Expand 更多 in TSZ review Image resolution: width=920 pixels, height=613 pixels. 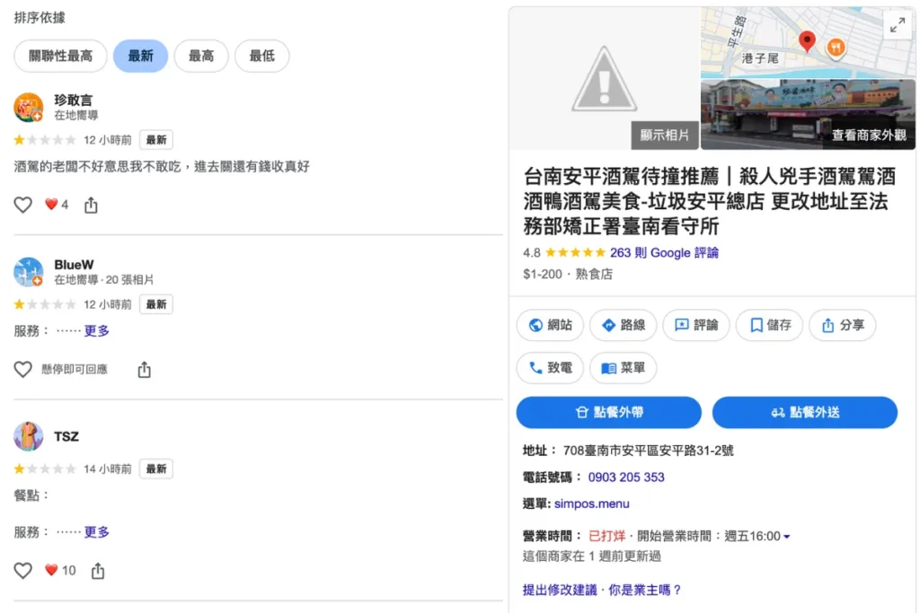tap(97, 532)
